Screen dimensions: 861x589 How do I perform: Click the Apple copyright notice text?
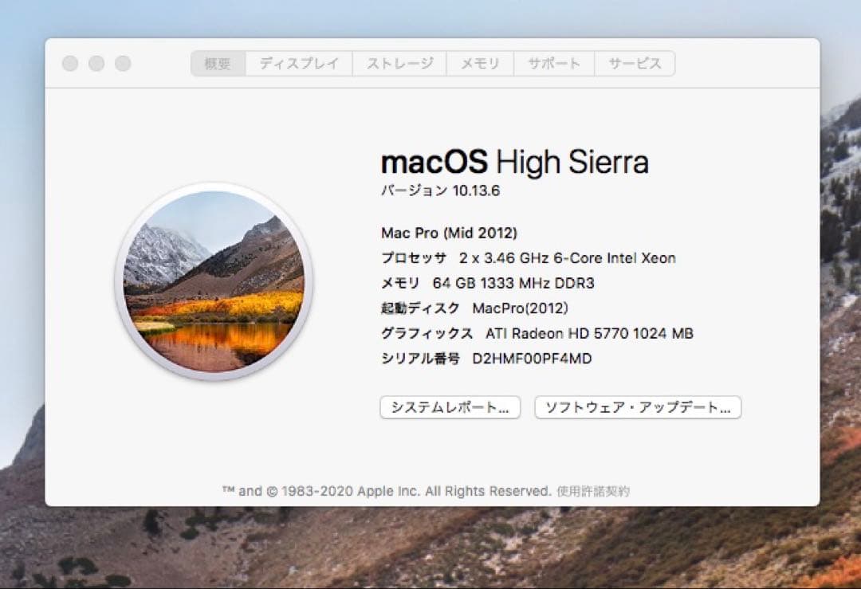(392, 491)
